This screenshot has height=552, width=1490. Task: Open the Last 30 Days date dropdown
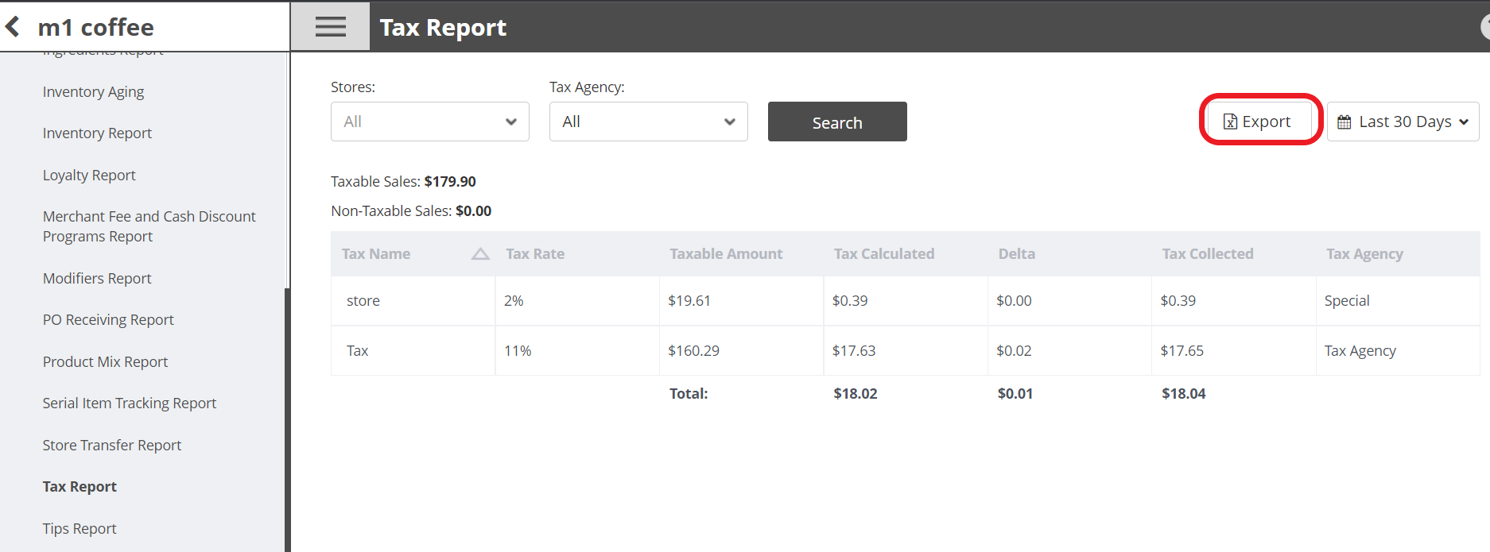1403,122
